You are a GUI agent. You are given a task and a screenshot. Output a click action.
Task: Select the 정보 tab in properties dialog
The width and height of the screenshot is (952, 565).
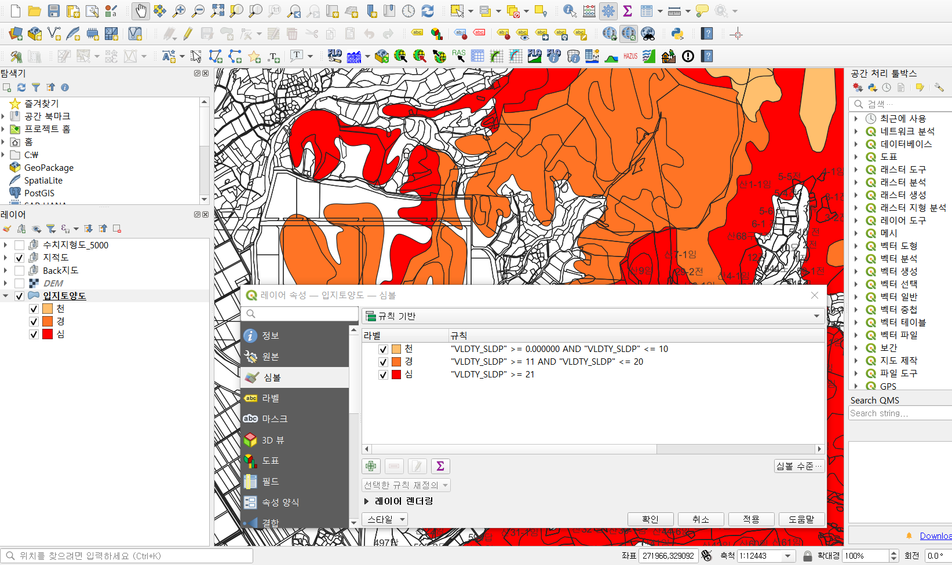tap(295, 336)
